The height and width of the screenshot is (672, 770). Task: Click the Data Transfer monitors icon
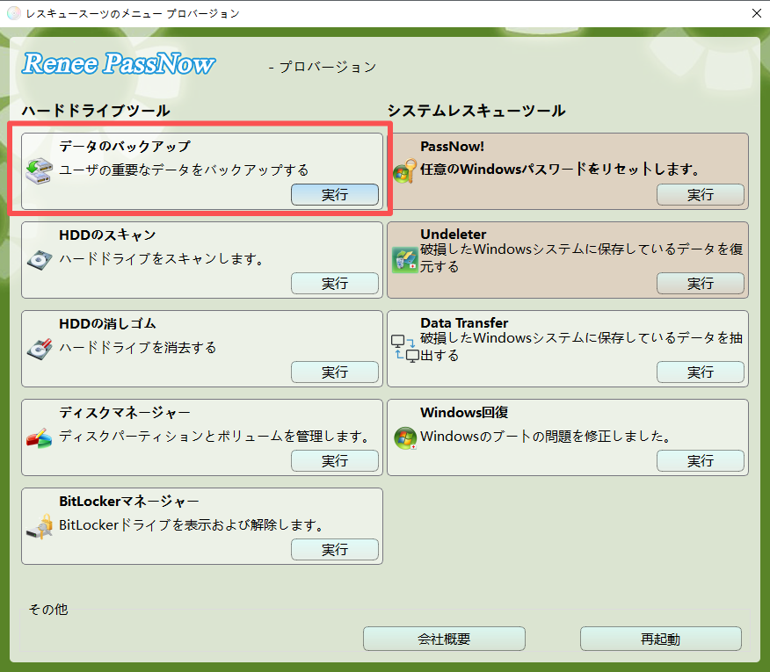click(405, 349)
